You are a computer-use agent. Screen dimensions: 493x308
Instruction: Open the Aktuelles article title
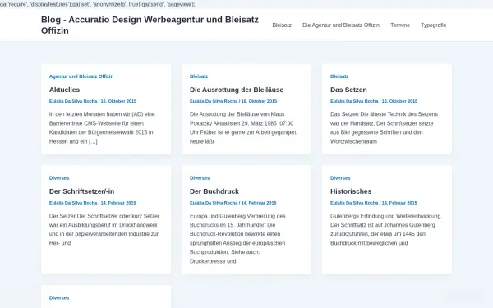click(x=64, y=90)
